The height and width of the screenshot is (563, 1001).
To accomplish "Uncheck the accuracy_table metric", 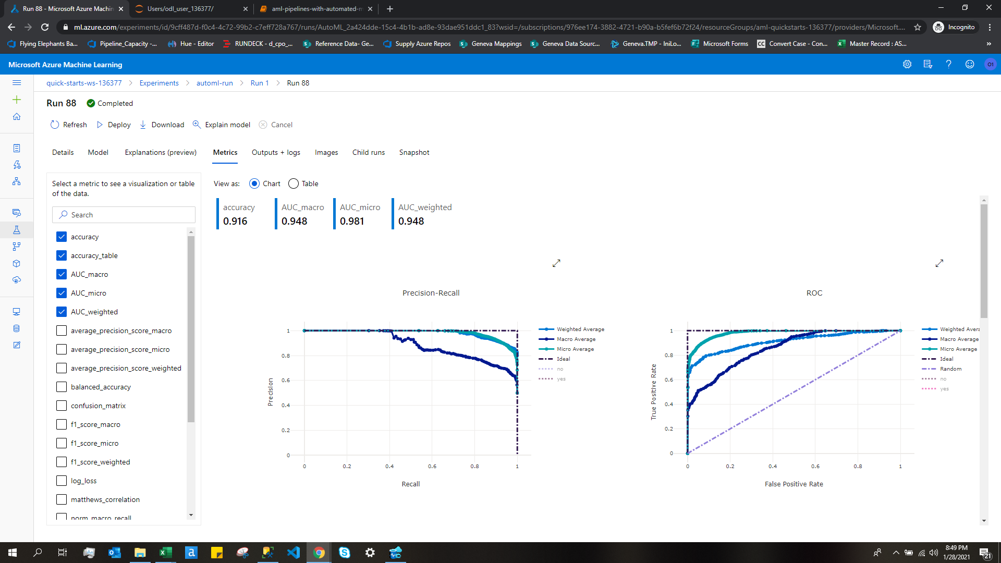I will (x=62, y=255).
